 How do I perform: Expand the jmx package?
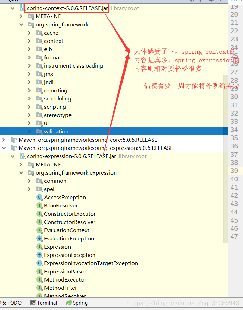coord(29,74)
